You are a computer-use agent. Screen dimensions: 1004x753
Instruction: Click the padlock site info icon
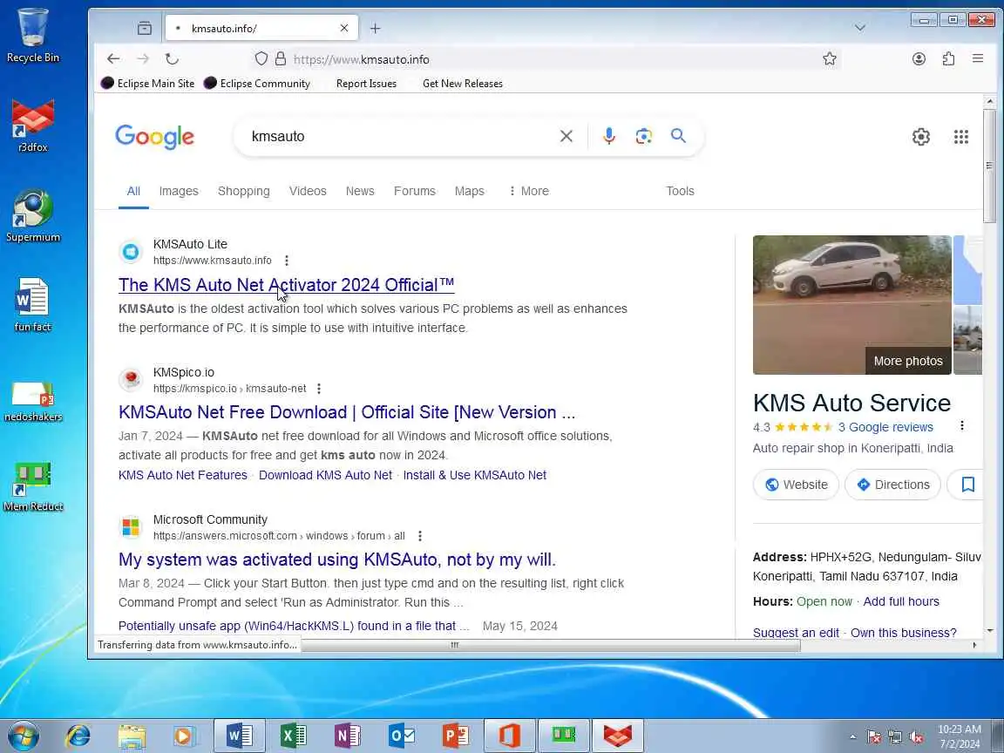[x=281, y=59]
